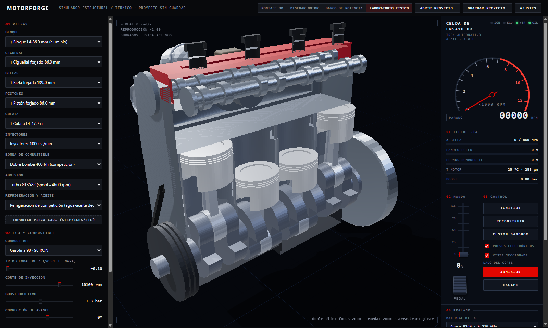Image resolution: width=548 pixels, height=328 pixels.
Task: Expand the Bloque dropdown
Action: click(x=54, y=42)
